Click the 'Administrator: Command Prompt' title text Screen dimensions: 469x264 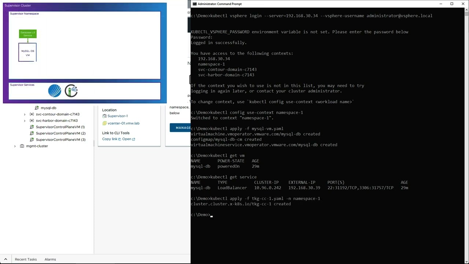click(x=219, y=4)
